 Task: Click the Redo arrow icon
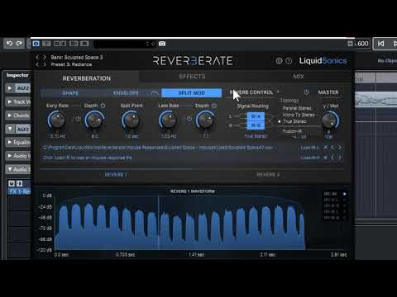(x=19, y=44)
